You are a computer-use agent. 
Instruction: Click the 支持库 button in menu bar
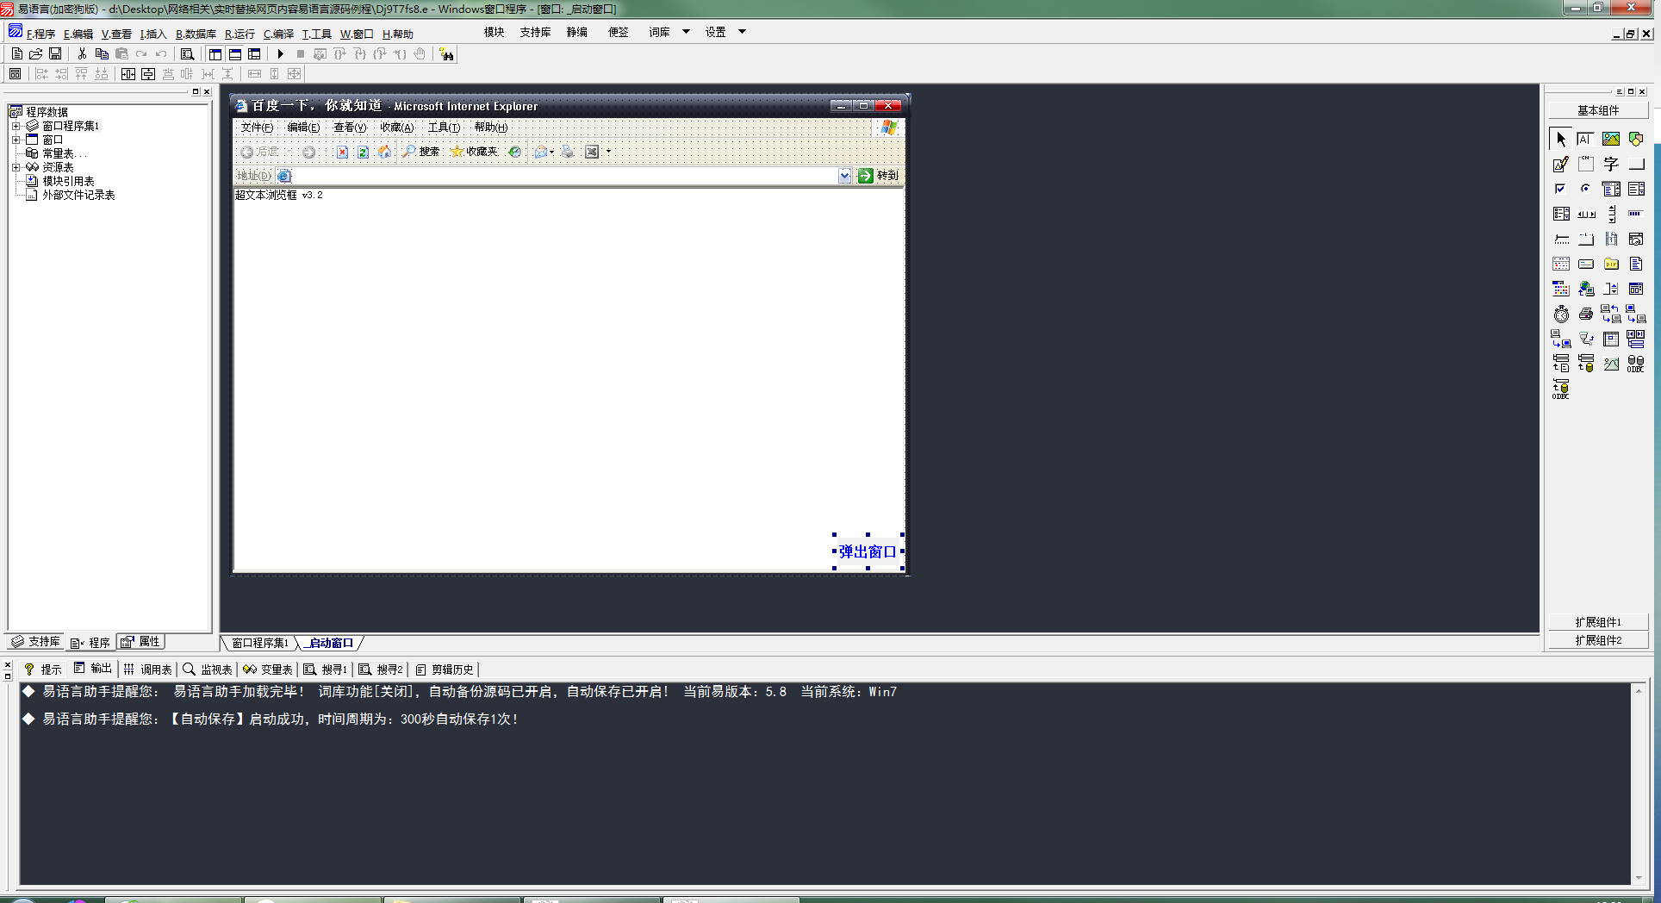pyautogui.click(x=535, y=32)
